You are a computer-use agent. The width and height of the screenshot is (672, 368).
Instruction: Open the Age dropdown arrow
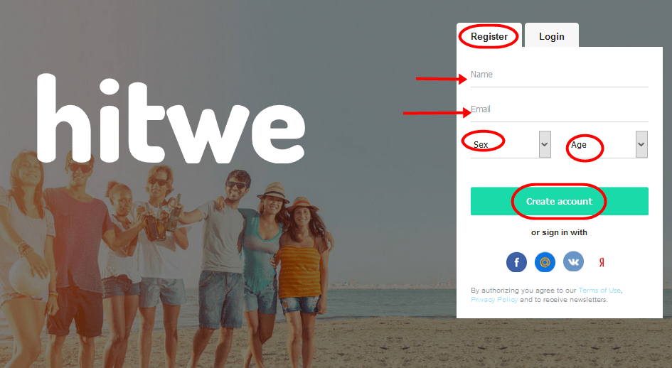[x=641, y=144]
